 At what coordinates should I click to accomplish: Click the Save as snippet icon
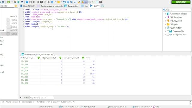(68, 2)
